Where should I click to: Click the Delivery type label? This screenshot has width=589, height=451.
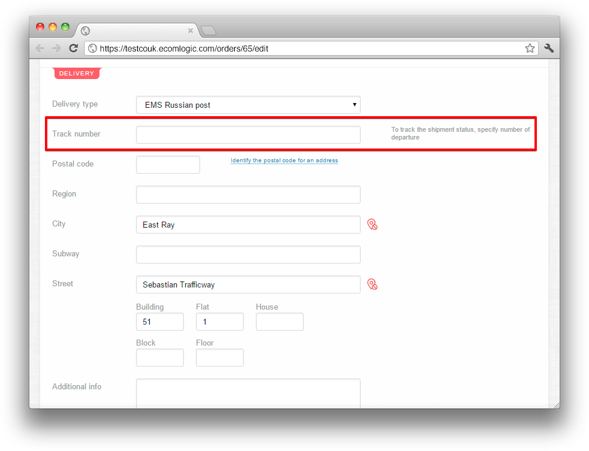pyautogui.click(x=75, y=104)
